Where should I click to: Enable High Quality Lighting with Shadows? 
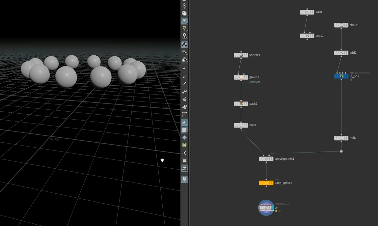click(x=184, y=36)
